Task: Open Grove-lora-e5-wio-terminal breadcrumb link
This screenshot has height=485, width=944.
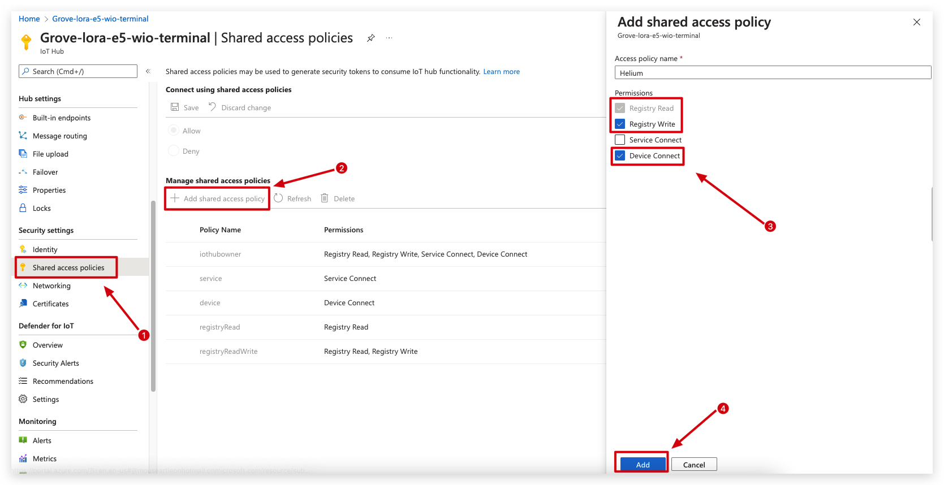Action: pyautogui.click(x=100, y=19)
